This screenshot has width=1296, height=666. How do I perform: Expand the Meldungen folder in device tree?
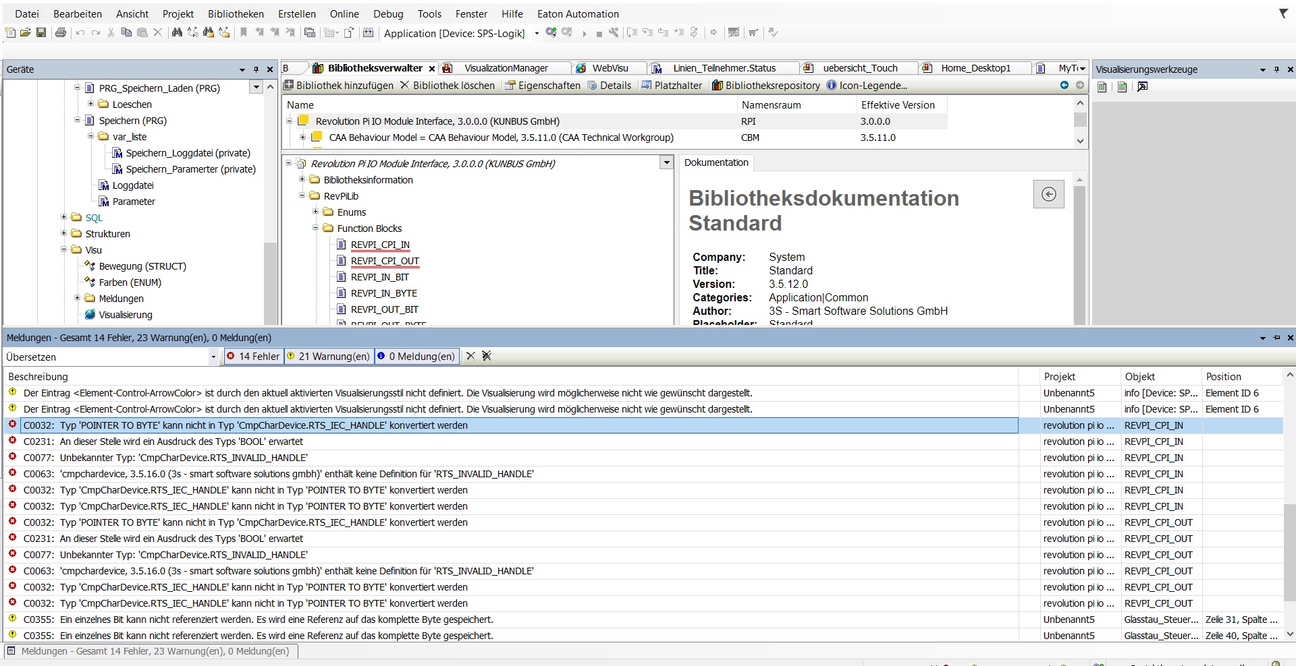pos(77,298)
